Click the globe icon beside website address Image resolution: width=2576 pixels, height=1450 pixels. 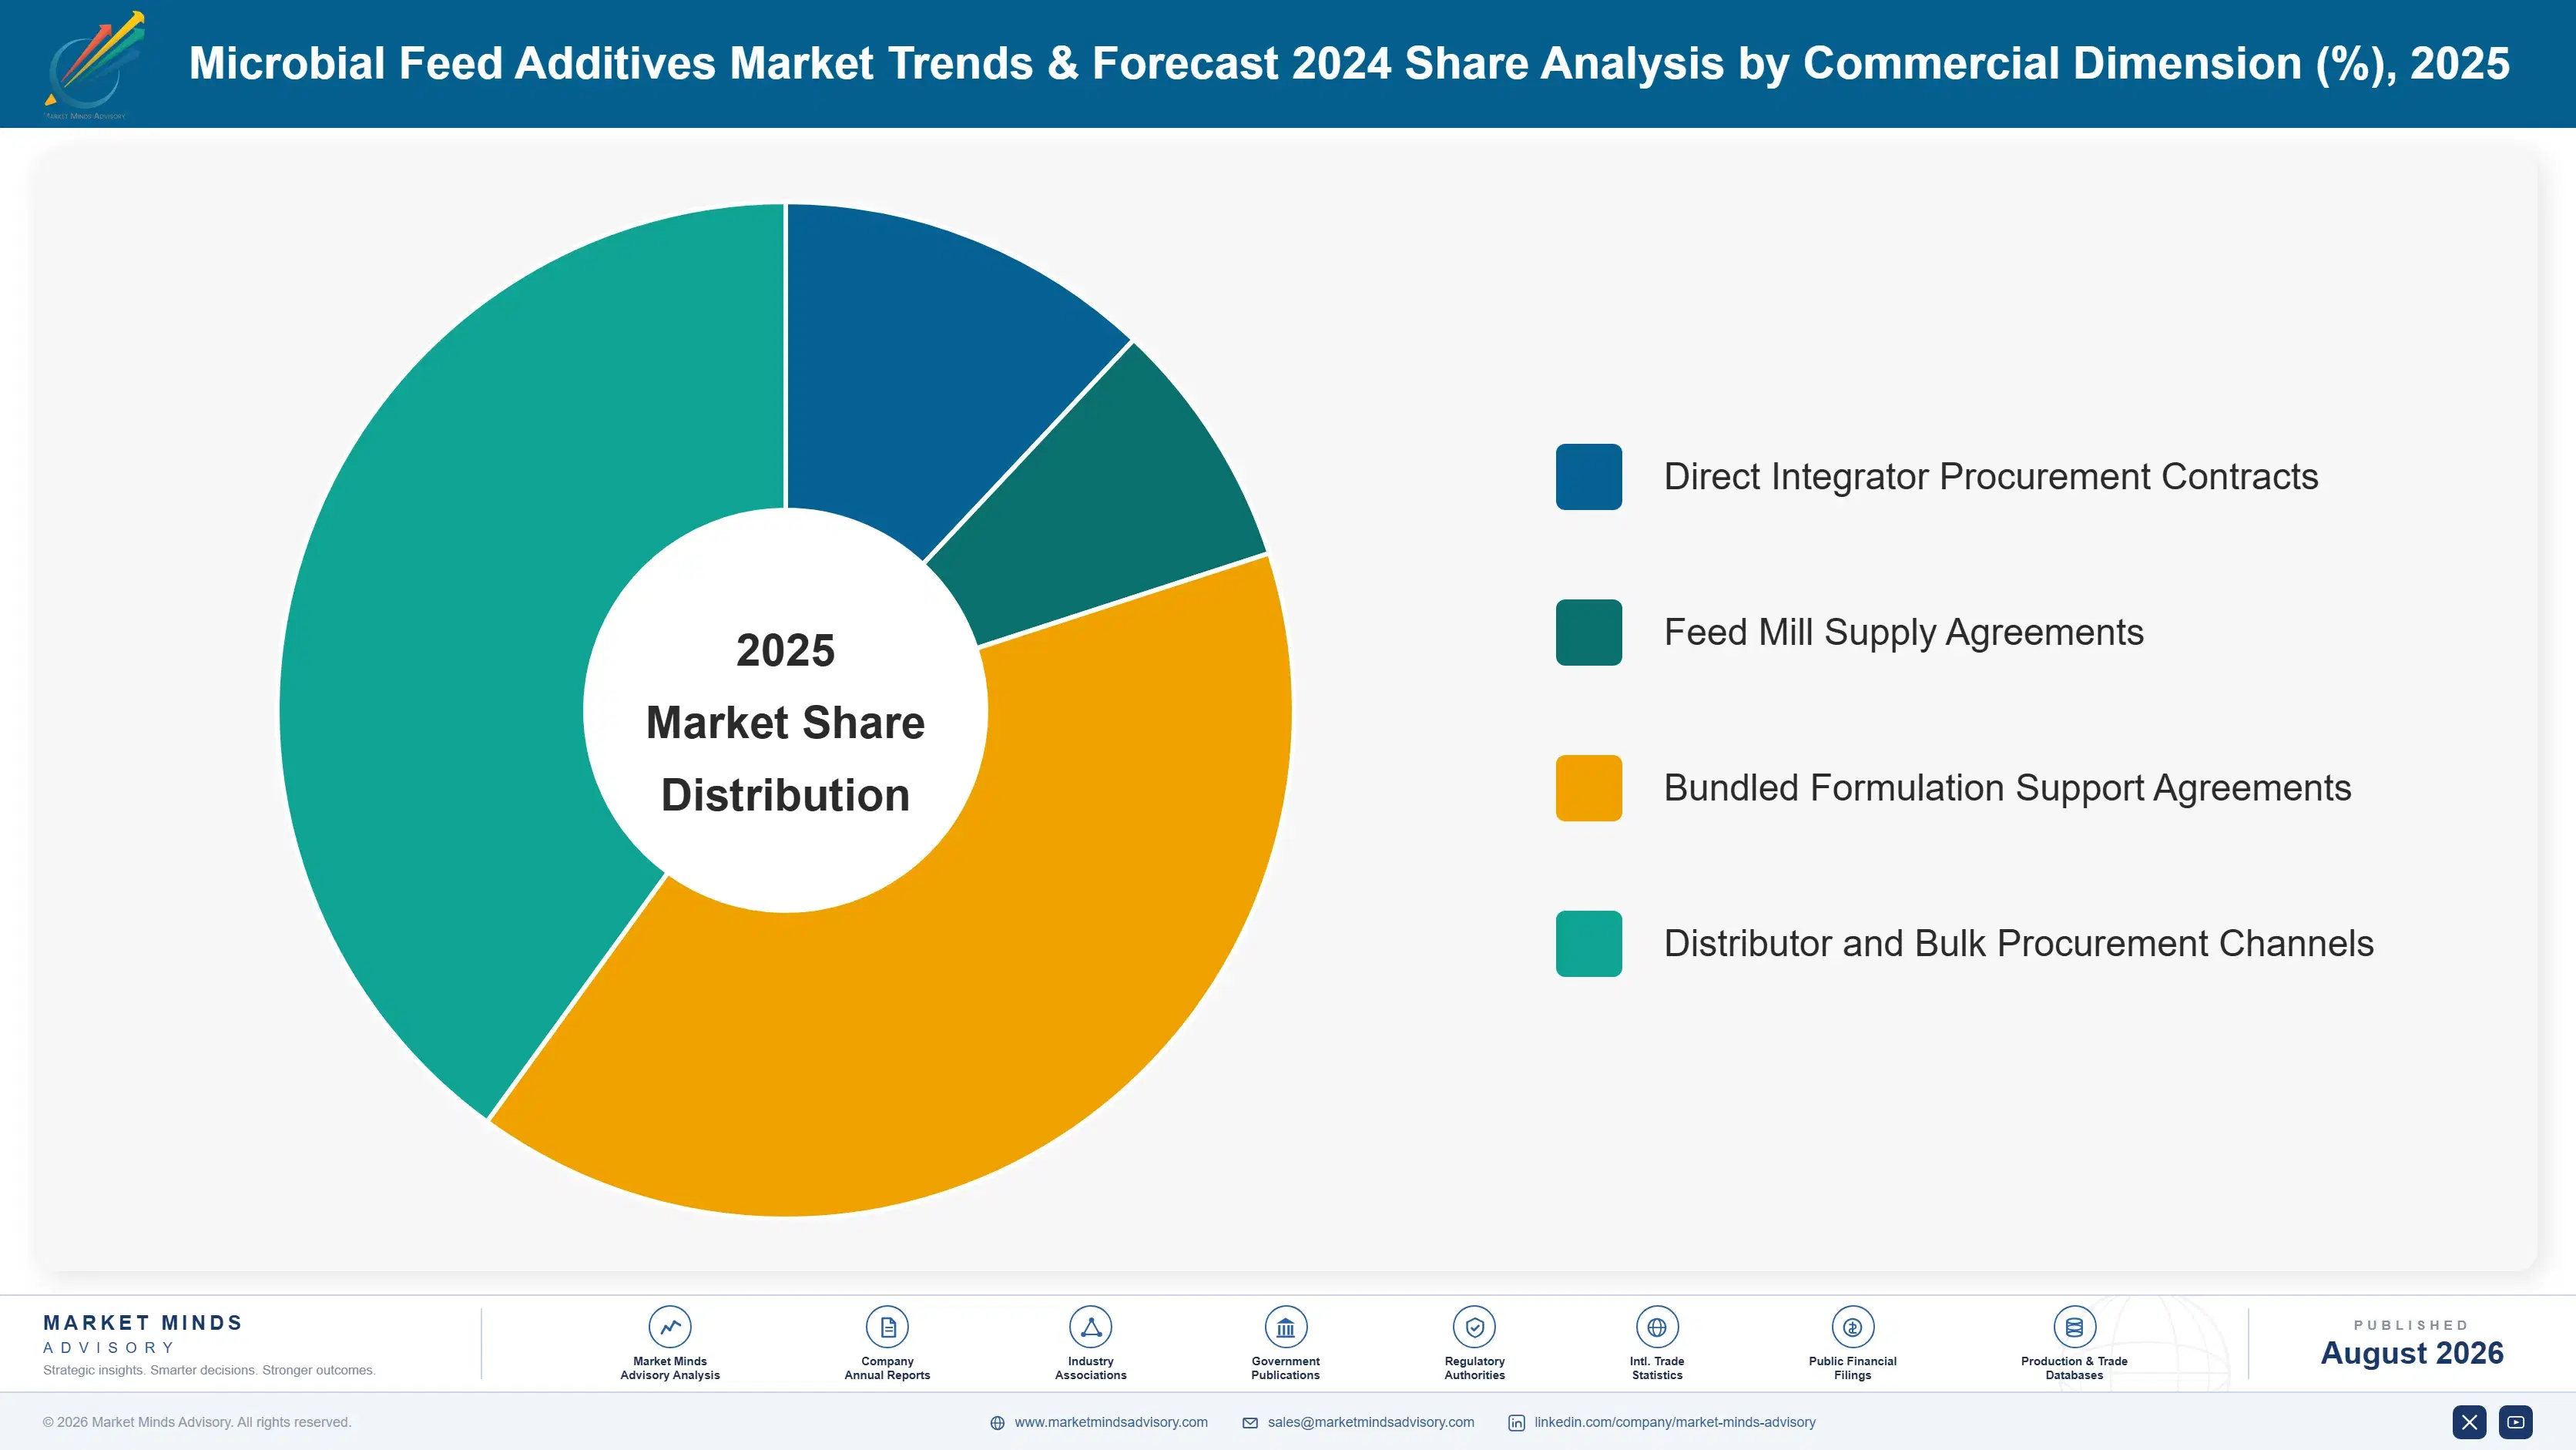click(997, 1423)
